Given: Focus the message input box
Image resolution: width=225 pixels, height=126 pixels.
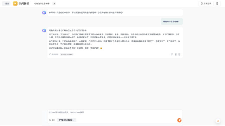Looking at the screenshot, I should point(115,112).
